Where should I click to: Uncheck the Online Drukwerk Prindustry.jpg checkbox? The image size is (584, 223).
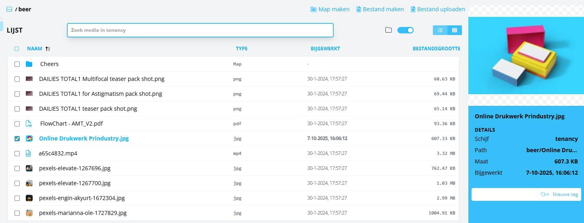coord(17,138)
